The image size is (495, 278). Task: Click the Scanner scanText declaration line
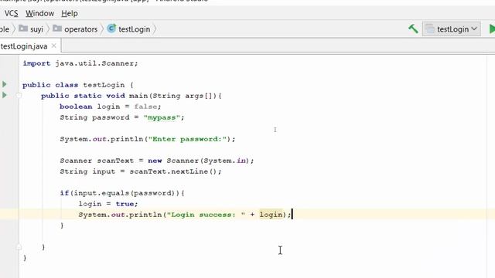coord(157,161)
